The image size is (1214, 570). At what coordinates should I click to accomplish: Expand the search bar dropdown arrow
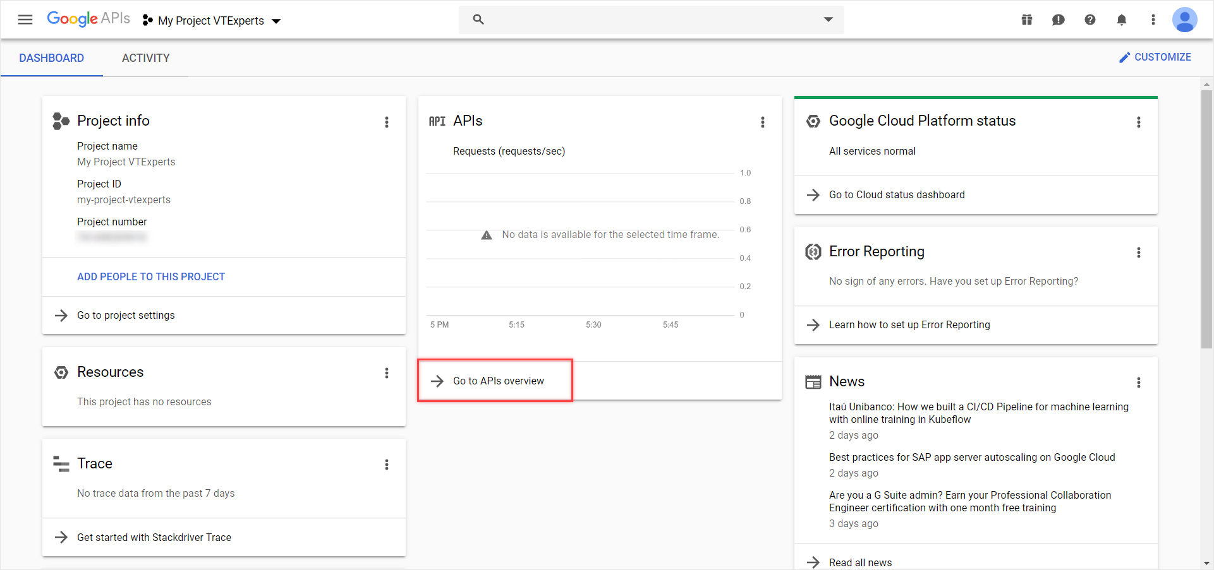pos(828,20)
